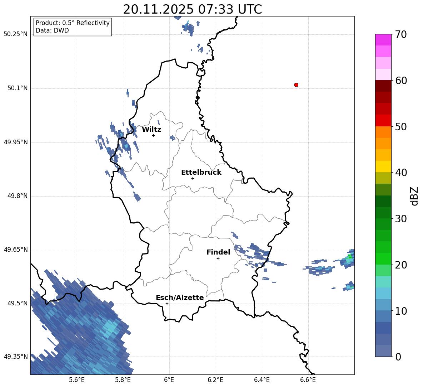Click the 70 tick label on colorbar
The width and height of the screenshot is (423, 387).
click(401, 34)
